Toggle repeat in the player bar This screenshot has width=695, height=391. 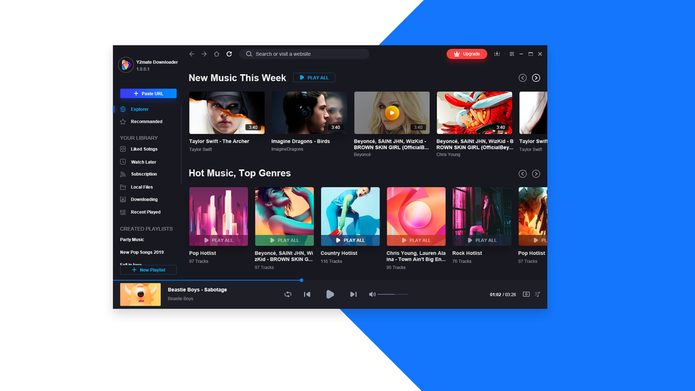(x=288, y=295)
